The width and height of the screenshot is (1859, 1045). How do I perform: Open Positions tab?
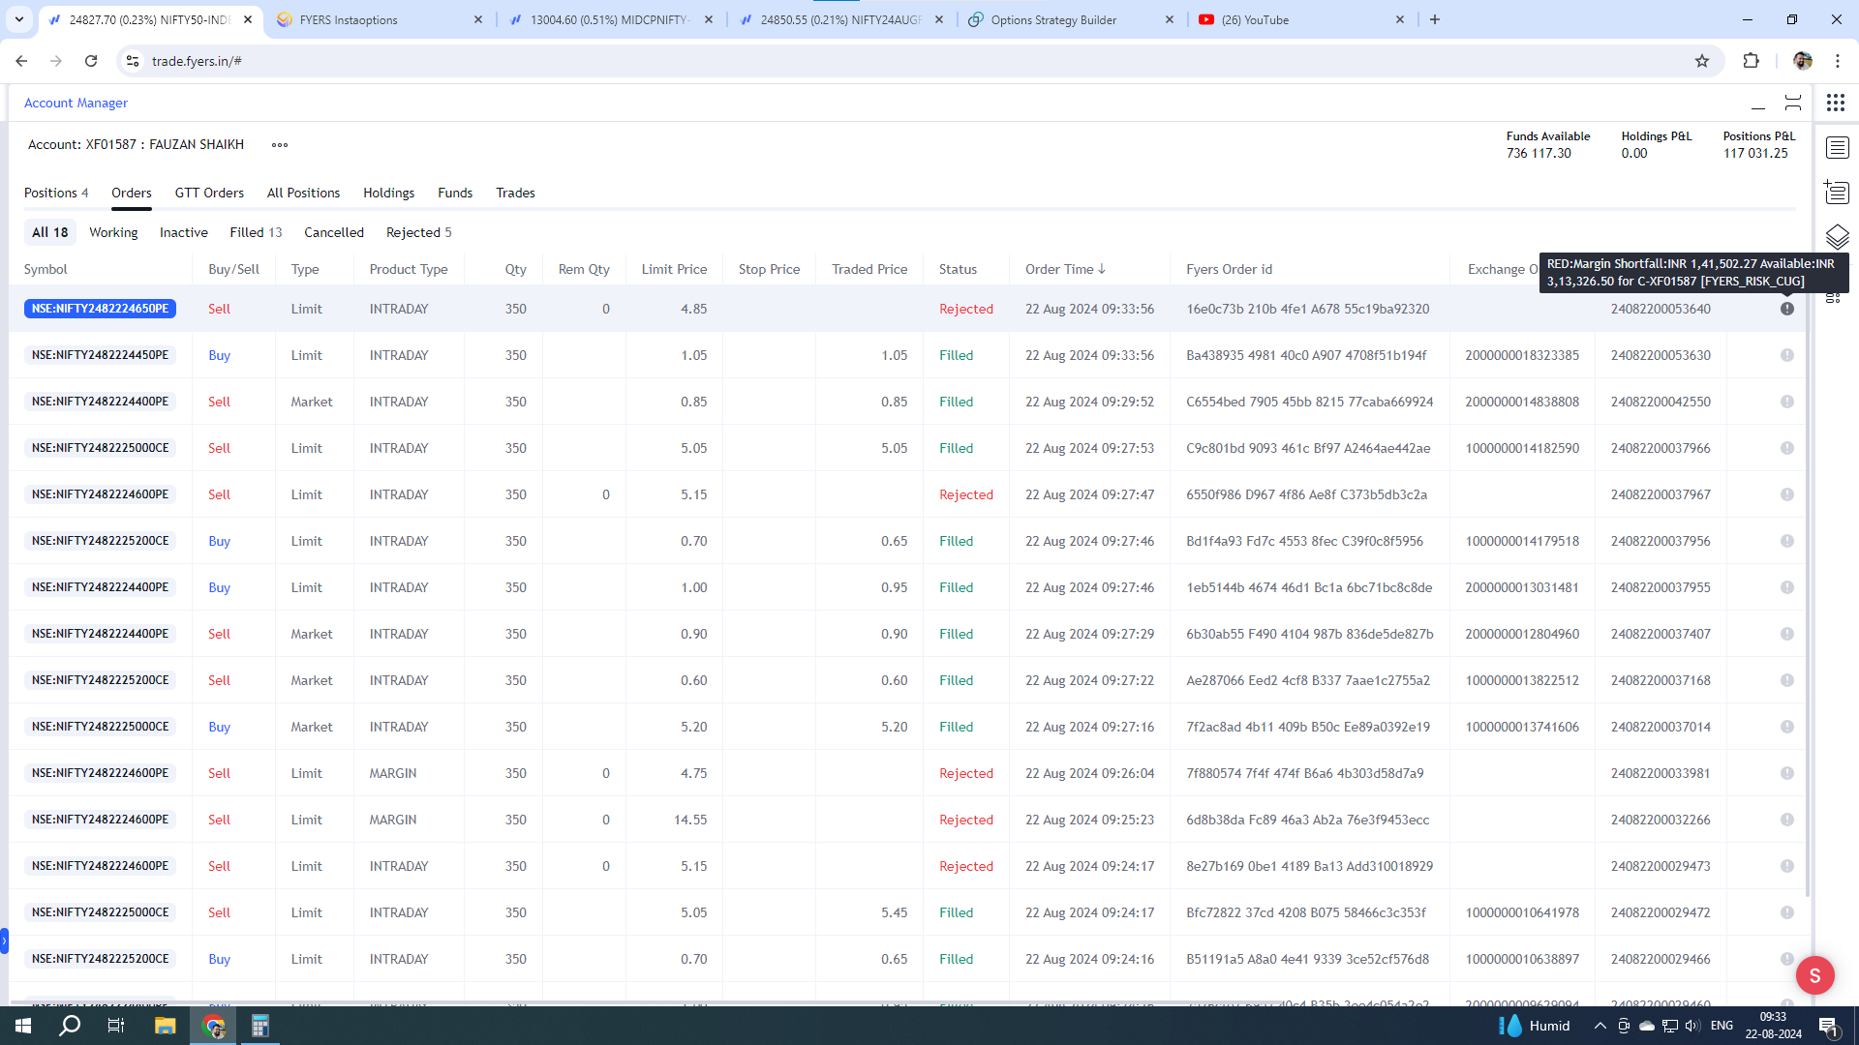click(x=56, y=193)
